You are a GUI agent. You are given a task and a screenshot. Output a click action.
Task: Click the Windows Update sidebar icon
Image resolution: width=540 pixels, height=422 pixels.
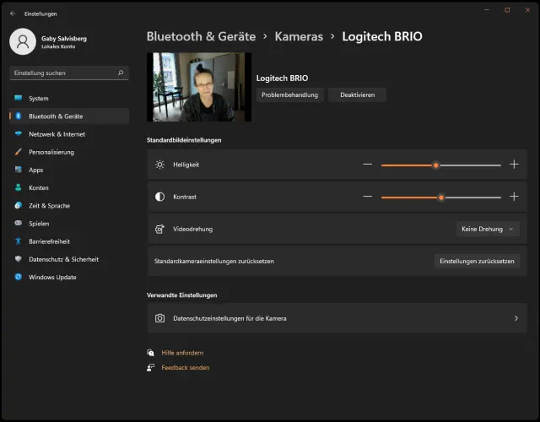coord(19,277)
